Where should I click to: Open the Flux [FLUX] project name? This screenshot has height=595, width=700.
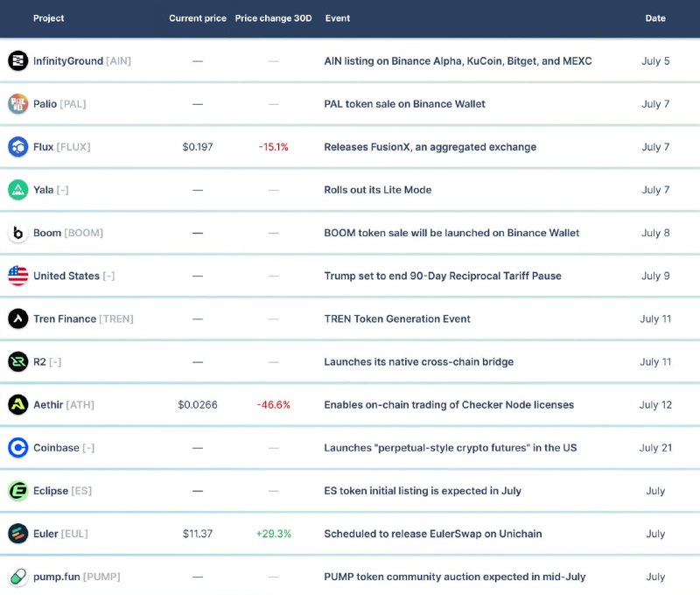(x=61, y=147)
